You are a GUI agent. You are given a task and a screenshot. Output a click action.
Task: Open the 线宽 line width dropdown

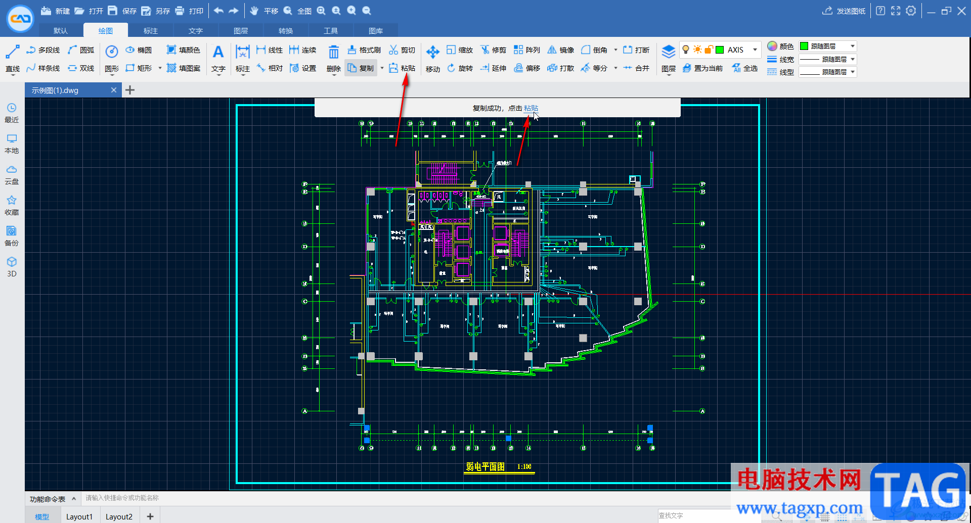coord(828,59)
